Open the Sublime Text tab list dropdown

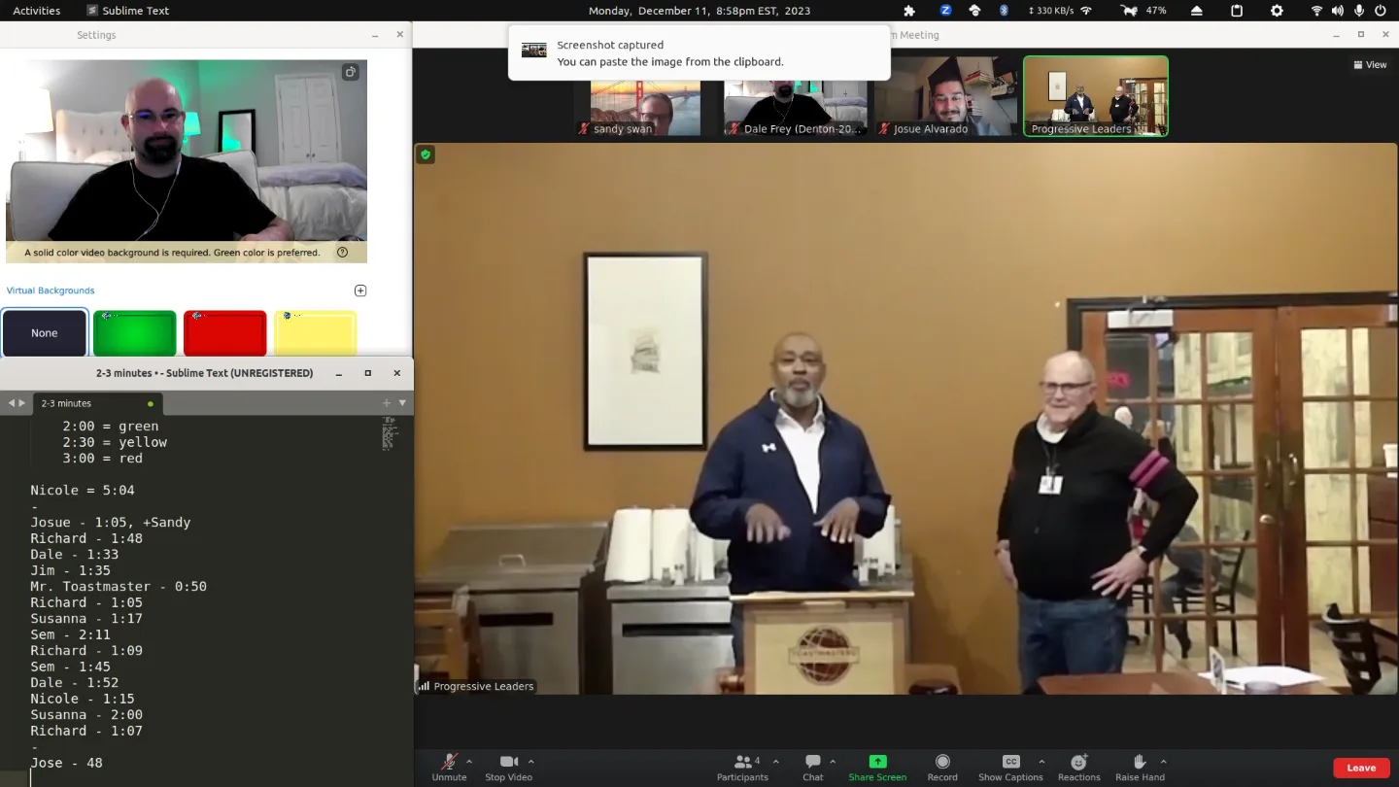[402, 403]
